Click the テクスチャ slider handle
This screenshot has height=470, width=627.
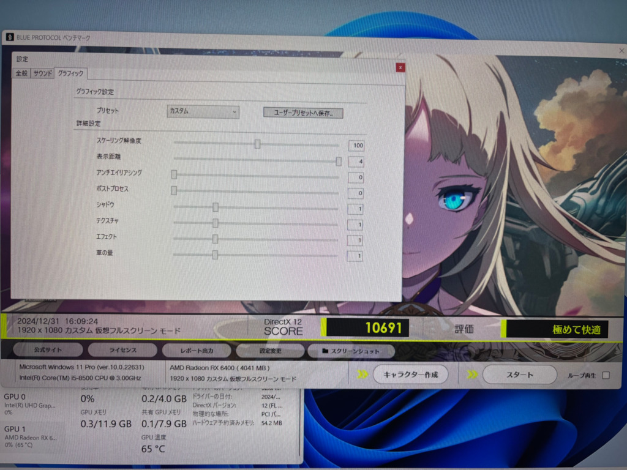point(215,223)
